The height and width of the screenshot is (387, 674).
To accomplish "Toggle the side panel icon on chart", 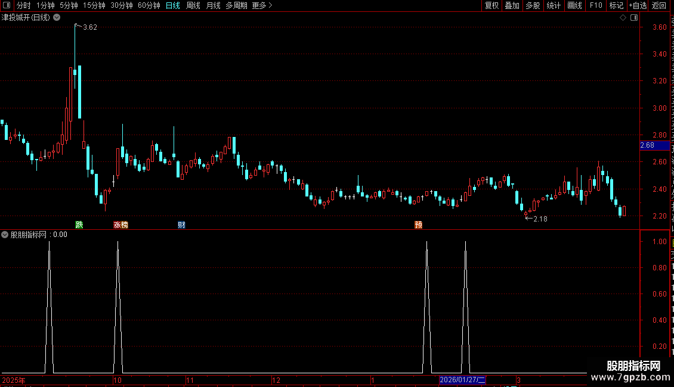I will tap(634, 18).
